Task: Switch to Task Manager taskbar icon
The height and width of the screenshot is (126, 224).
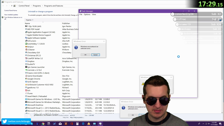Action: [100, 124]
